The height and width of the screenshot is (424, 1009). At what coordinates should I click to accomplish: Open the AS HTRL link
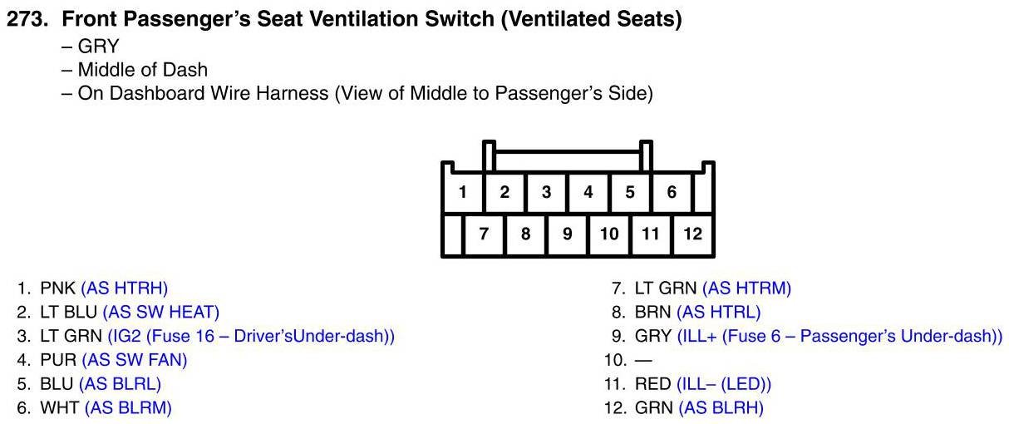click(x=719, y=313)
